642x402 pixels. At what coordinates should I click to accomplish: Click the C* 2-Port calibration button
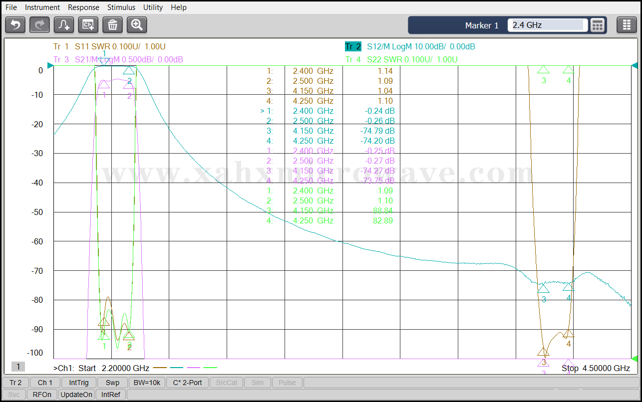(187, 383)
